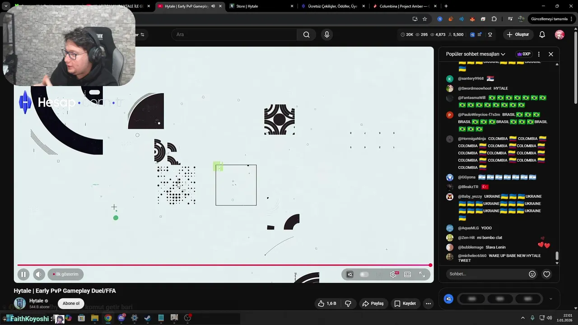The width and height of the screenshot is (578, 325).
Task: Click the blue IQ circle below chat
Action: point(448,299)
